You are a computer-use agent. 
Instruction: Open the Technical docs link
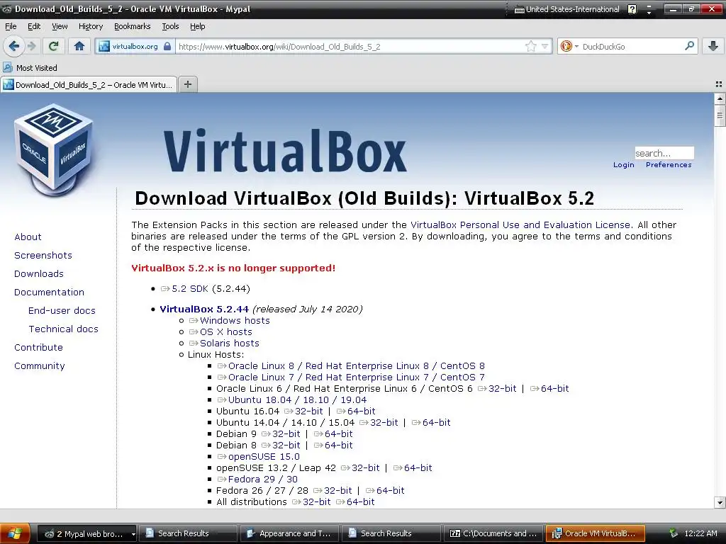(x=63, y=329)
